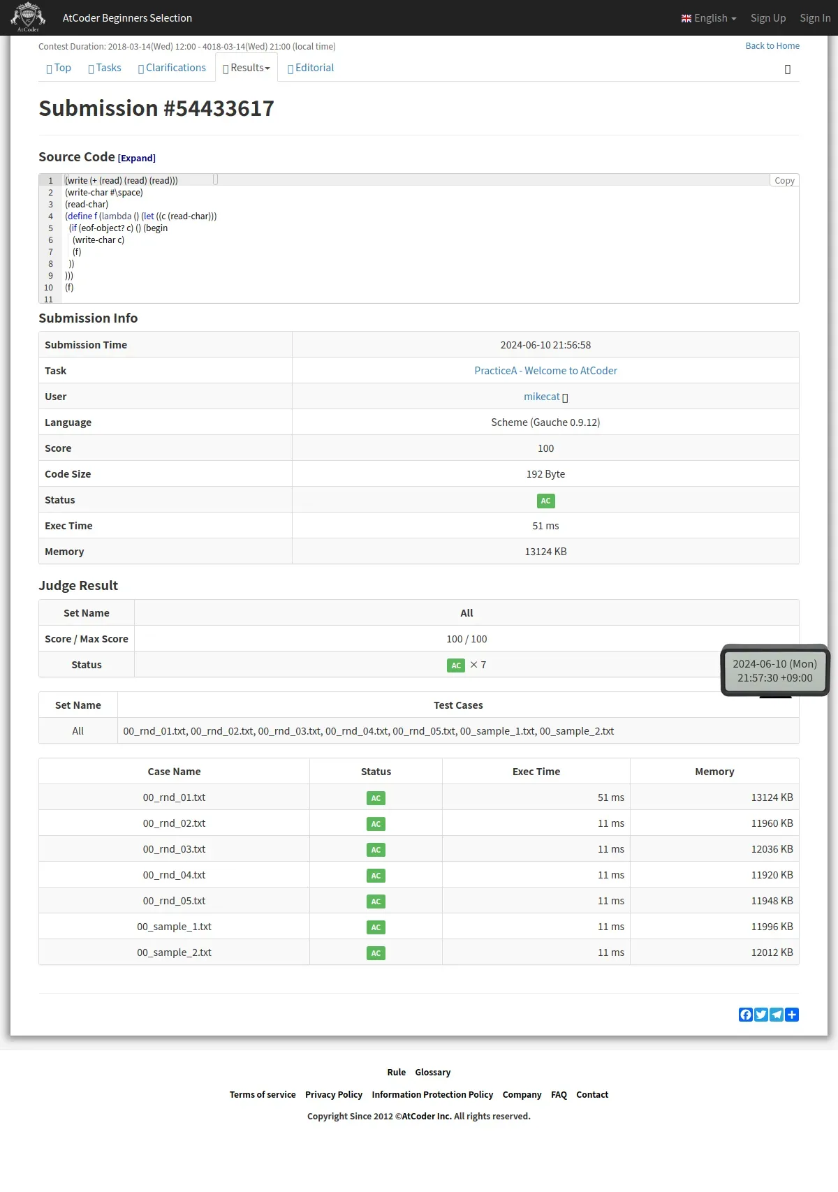Click the 00_sample_1.txt case name
The width and height of the screenshot is (838, 1192).
tap(174, 927)
